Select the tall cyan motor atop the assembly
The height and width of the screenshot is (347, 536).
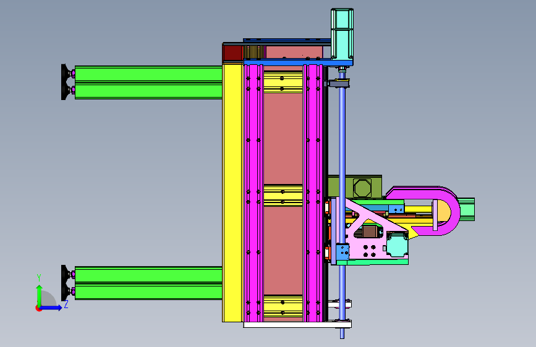342,34
